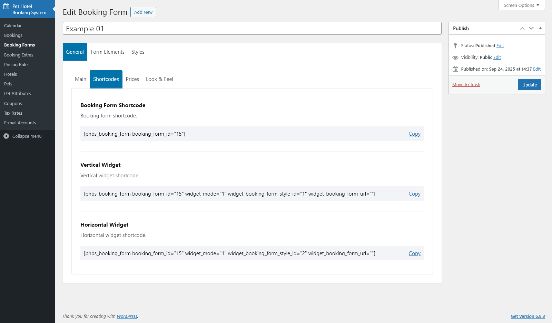Move Publish panel up with arrow
Image resolution: width=552 pixels, height=323 pixels.
point(522,28)
